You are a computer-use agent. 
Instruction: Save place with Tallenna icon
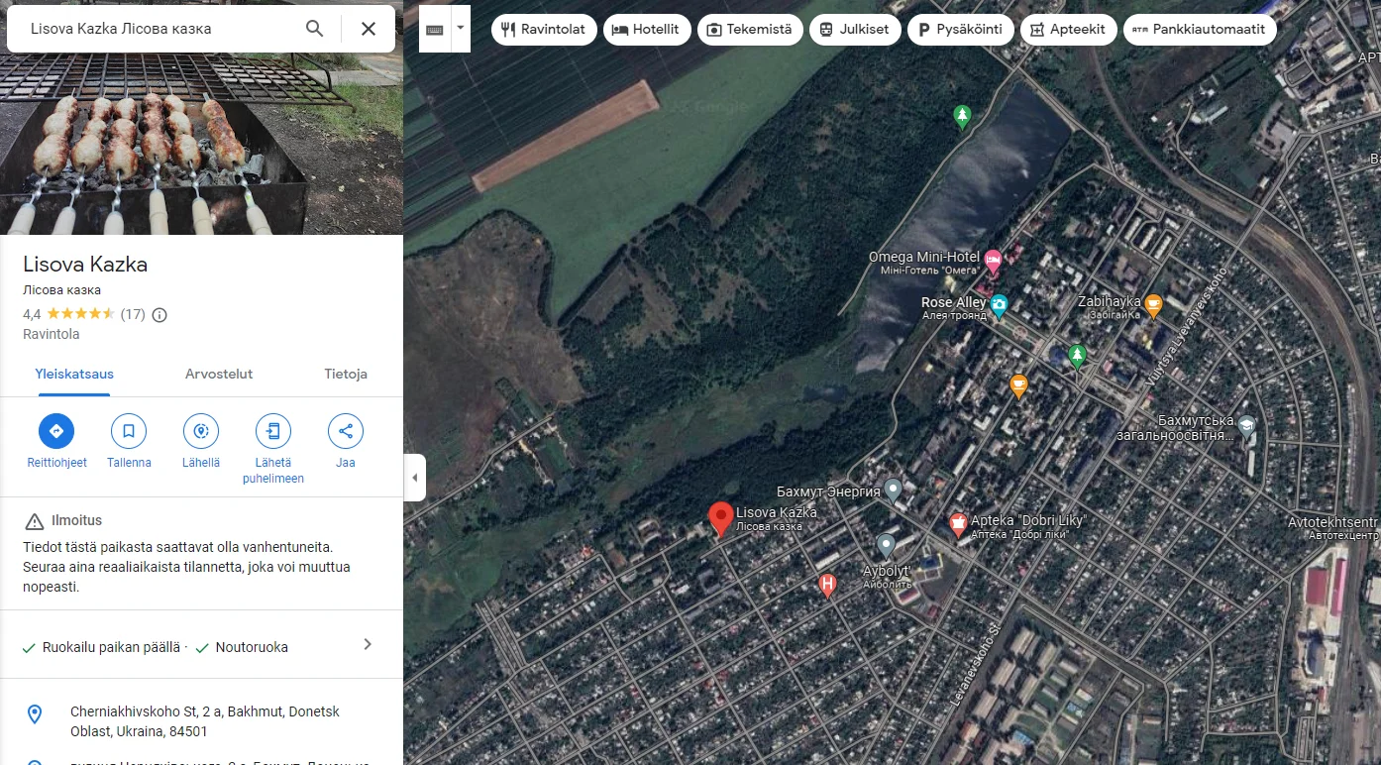129,432
